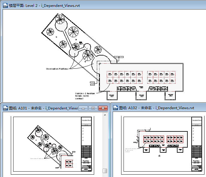Minimize the A101 sheet window
Viewport: 206px width, 177px height.
pyautogui.click(x=83, y=108)
